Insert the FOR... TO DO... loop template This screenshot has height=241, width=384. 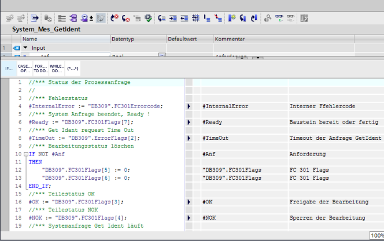tap(41, 68)
